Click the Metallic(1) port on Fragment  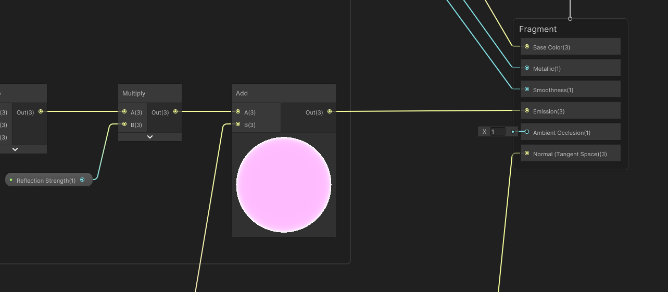pos(527,68)
